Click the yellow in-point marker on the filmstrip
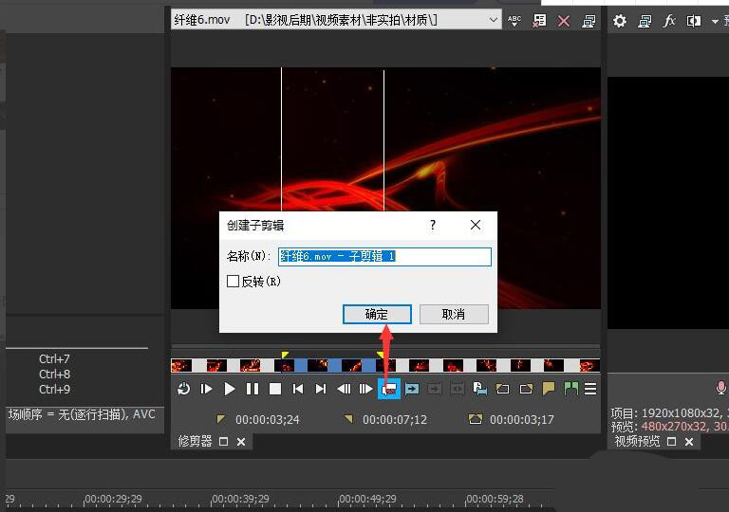 point(285,356)
